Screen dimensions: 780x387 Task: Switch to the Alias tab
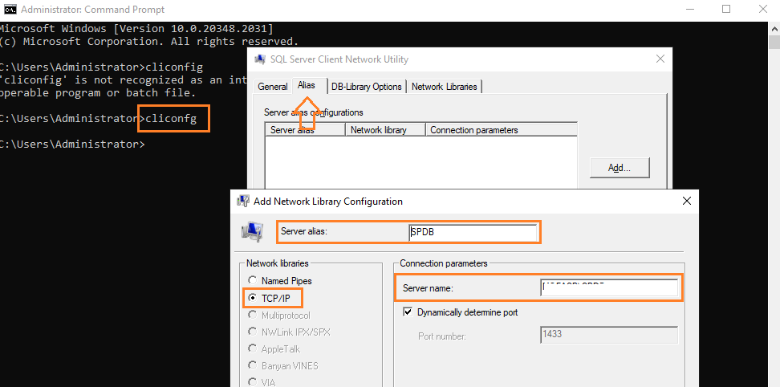(307, 85)
